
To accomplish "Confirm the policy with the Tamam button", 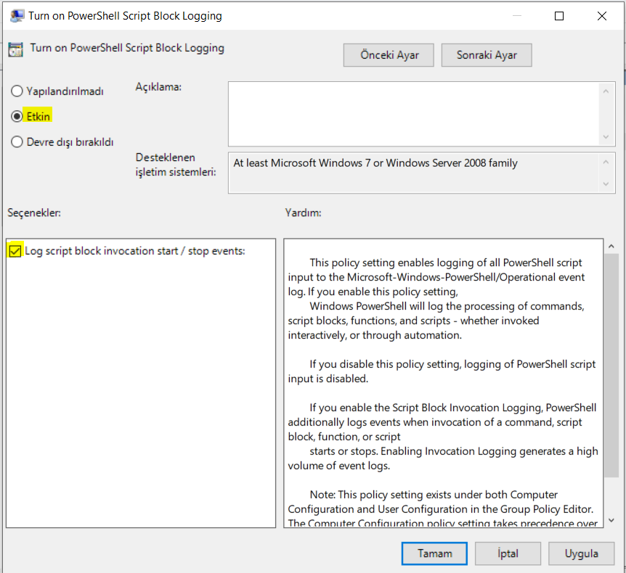I will (434, 553).
